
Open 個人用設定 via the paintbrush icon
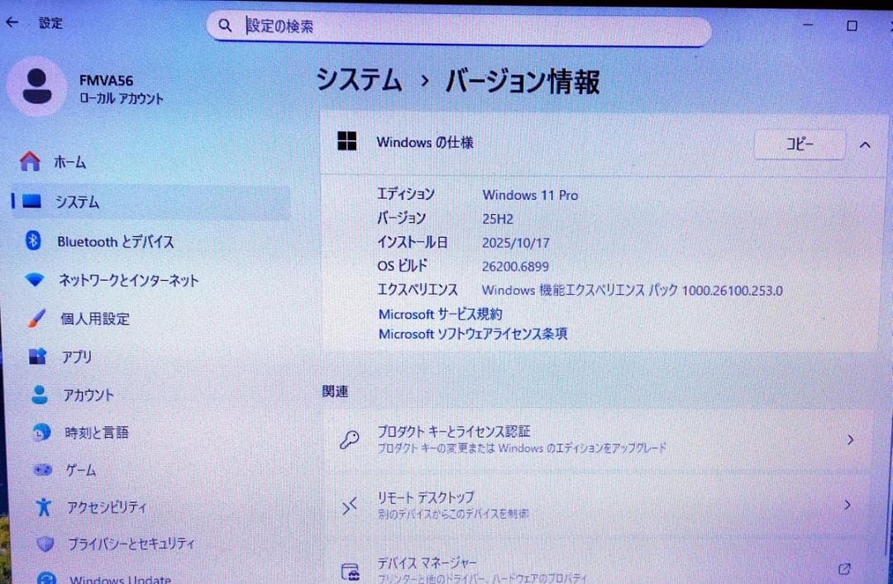coord(34,318)
